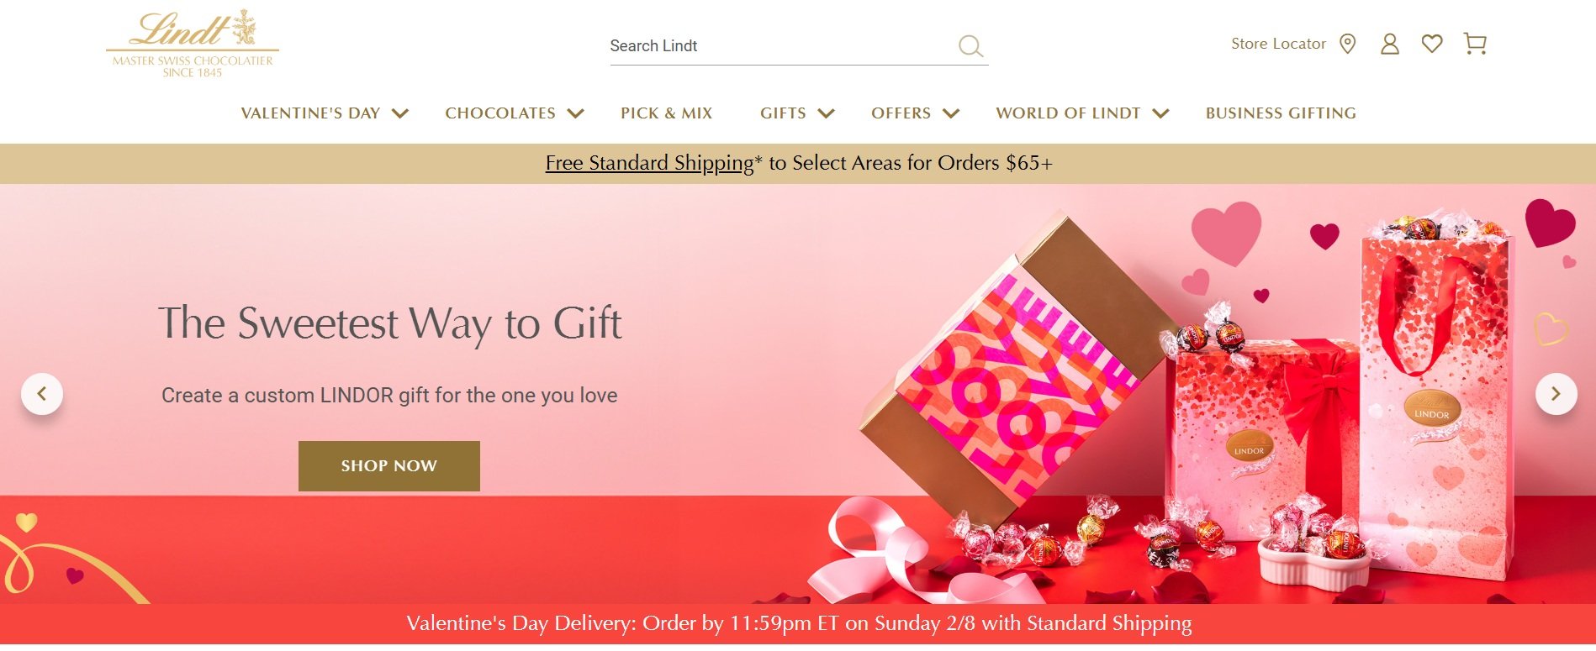Image resolution: width=1596 pixels, height=651 pixels.
Task: Open the account profile icon
Action: (1390, 44)
